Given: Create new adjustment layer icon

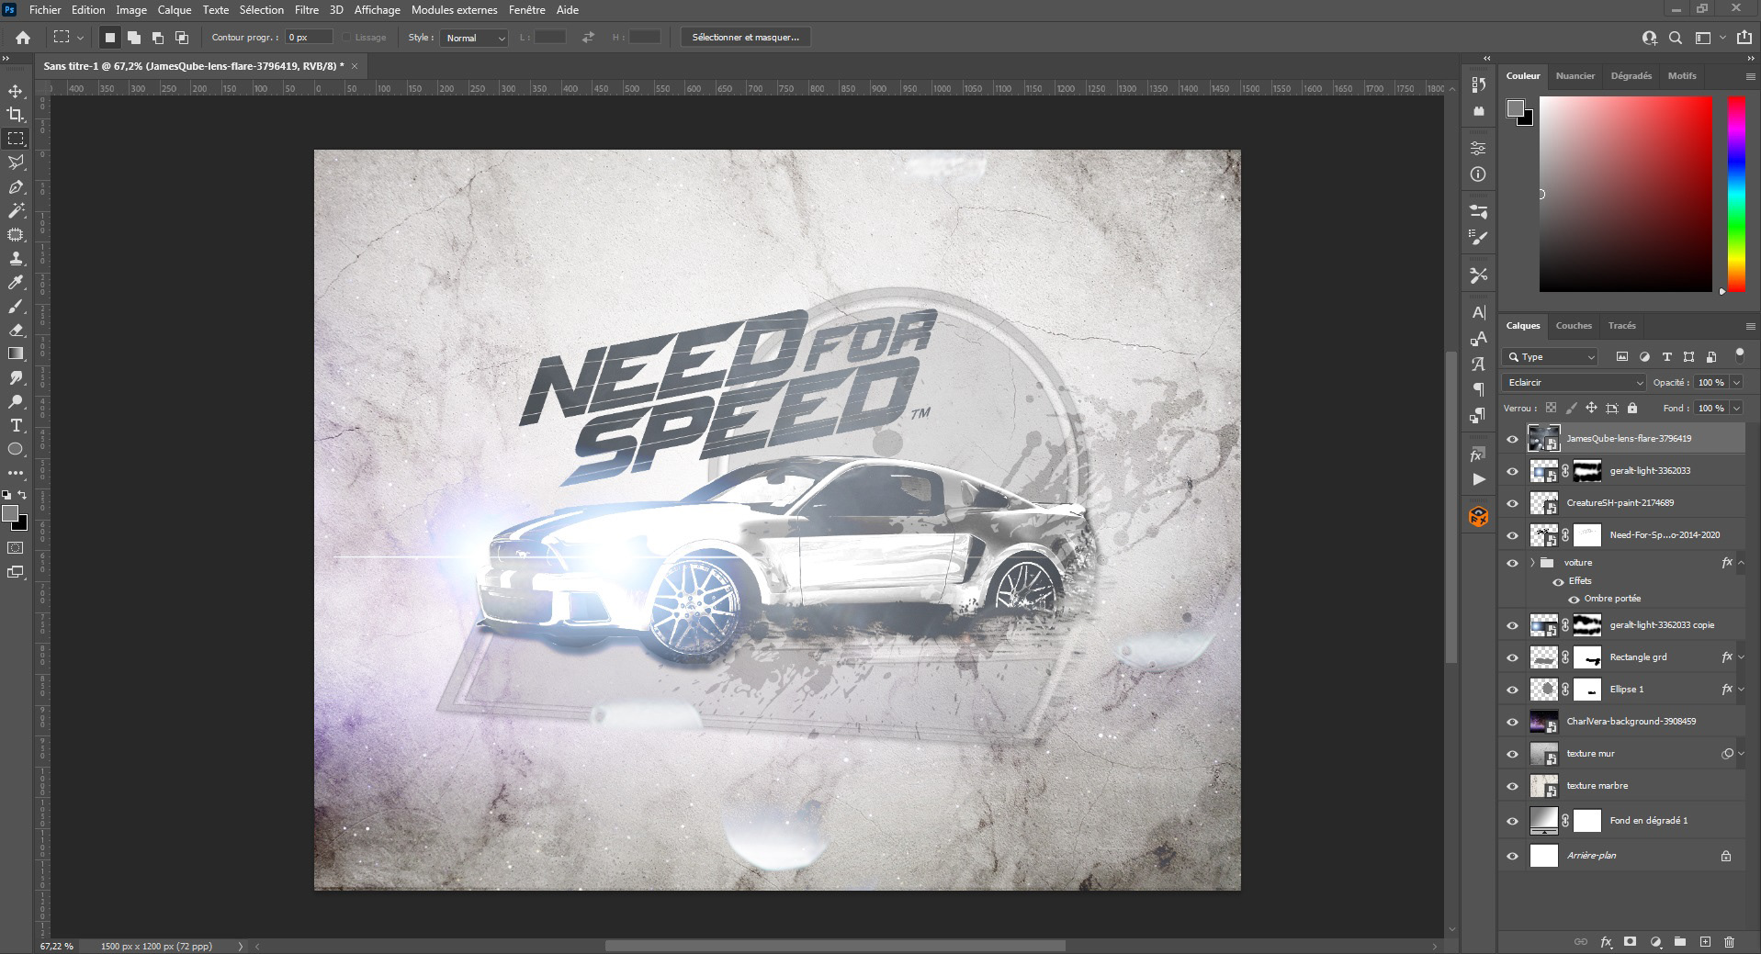Looking at the screenshot, I should pyautogui.click(x=1655, y=941).
